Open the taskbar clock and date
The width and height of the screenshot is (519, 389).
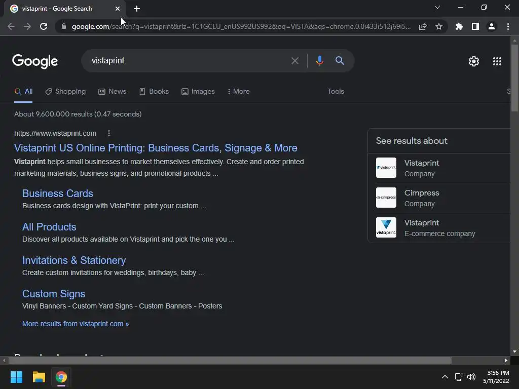(496, 377)
